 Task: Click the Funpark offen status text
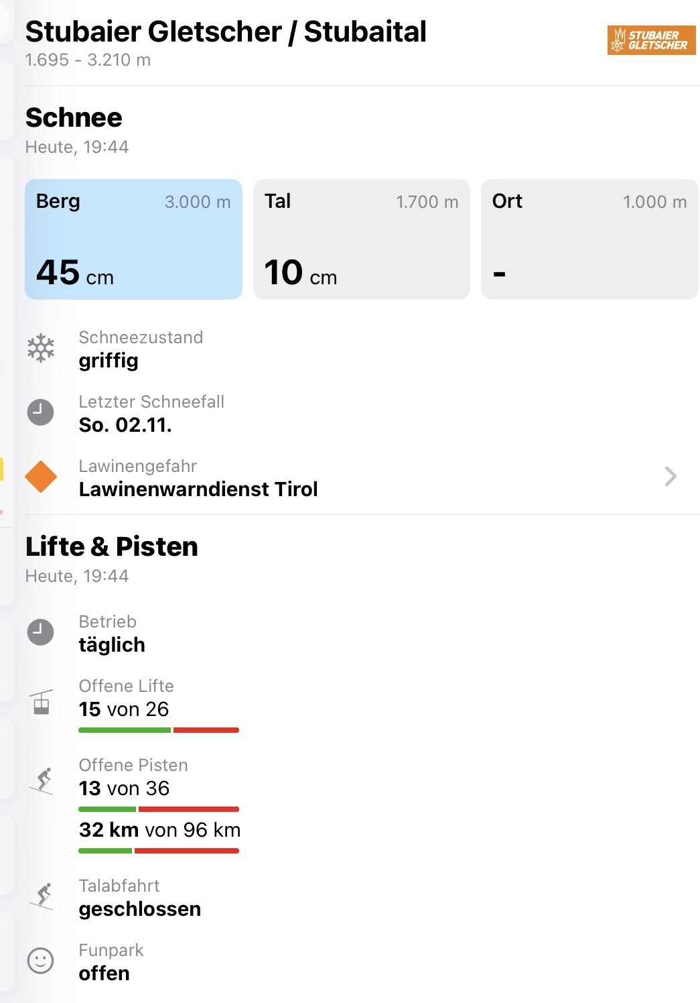coord(104,973)
